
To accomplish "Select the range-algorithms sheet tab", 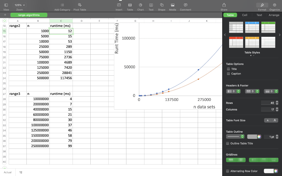I will coord(29,15).
